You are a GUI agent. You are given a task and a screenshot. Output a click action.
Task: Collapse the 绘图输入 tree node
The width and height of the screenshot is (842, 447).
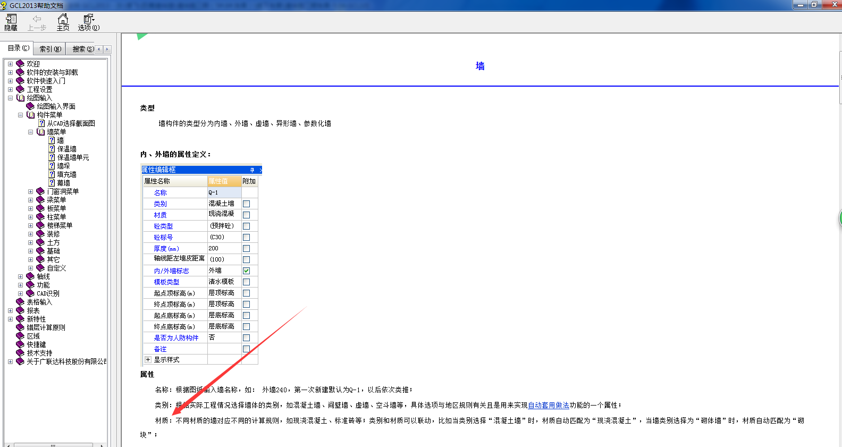tap(10, 98)
